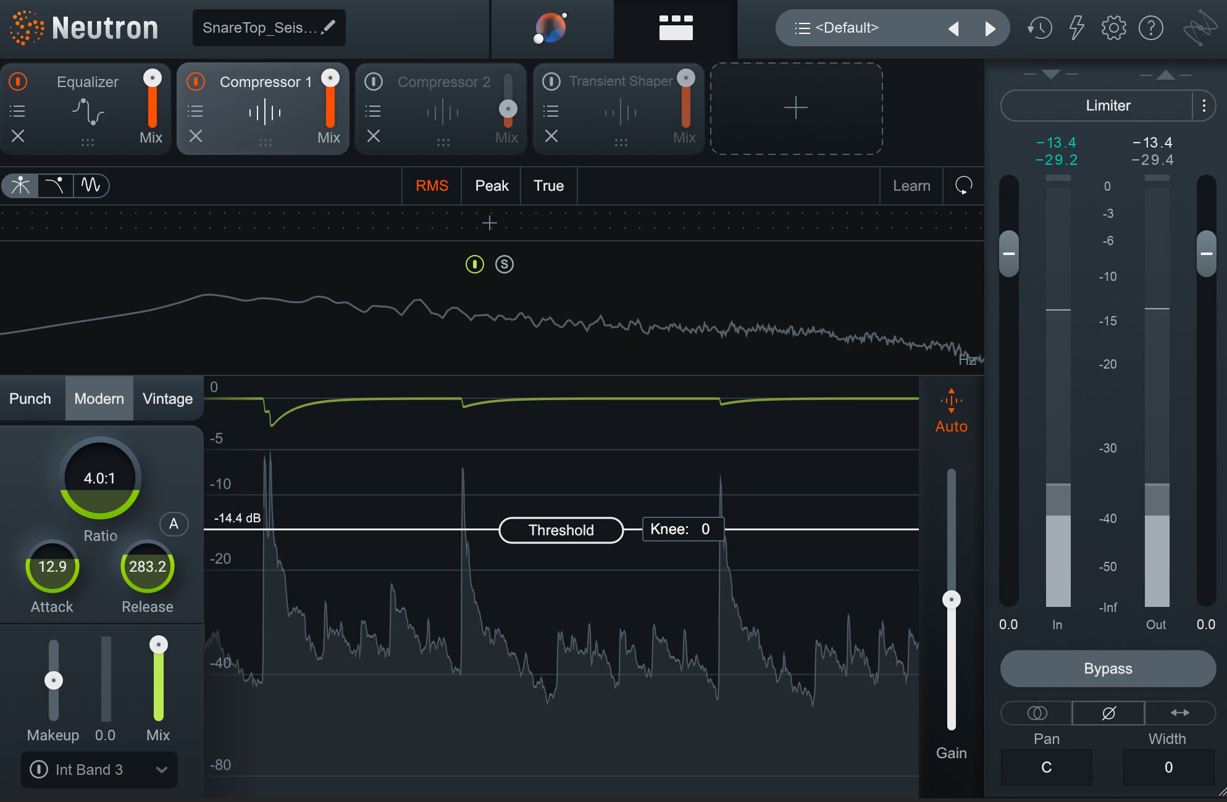Add a crossover band split
Image resolution: width=1227 pixels, height=802 pixels.
click(x=490, y=223)
